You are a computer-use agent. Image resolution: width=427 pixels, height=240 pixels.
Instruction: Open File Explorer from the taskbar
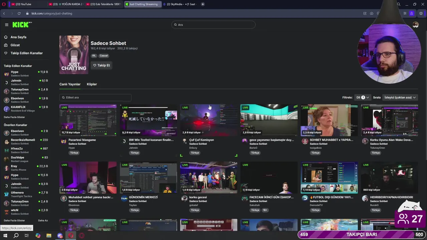click(49, 236)
